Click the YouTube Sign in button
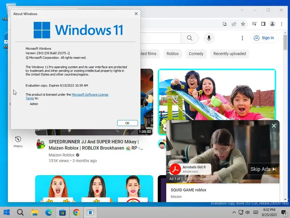 (264, 38)
